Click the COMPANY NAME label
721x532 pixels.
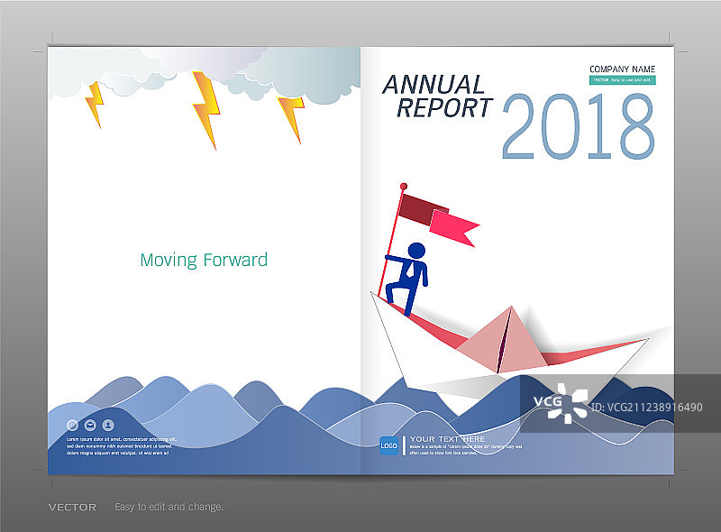click(622, 69)
